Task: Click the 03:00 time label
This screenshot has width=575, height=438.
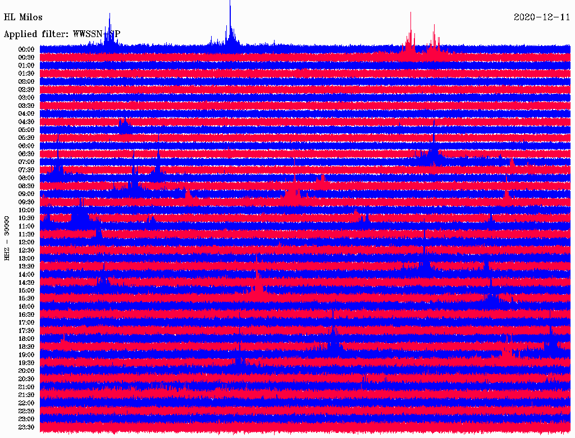Action: 26,98
